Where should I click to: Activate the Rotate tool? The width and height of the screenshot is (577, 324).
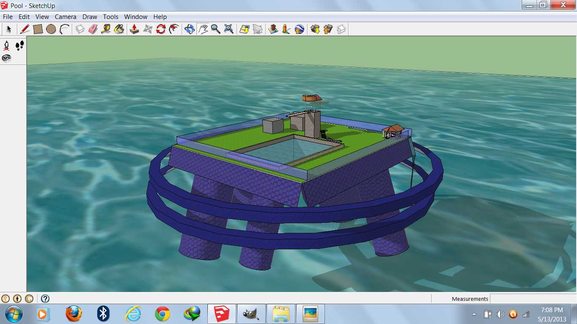tap(161, 29)
